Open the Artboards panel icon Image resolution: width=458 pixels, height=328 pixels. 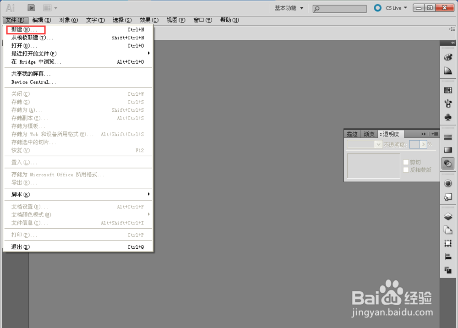click(448, 230)
